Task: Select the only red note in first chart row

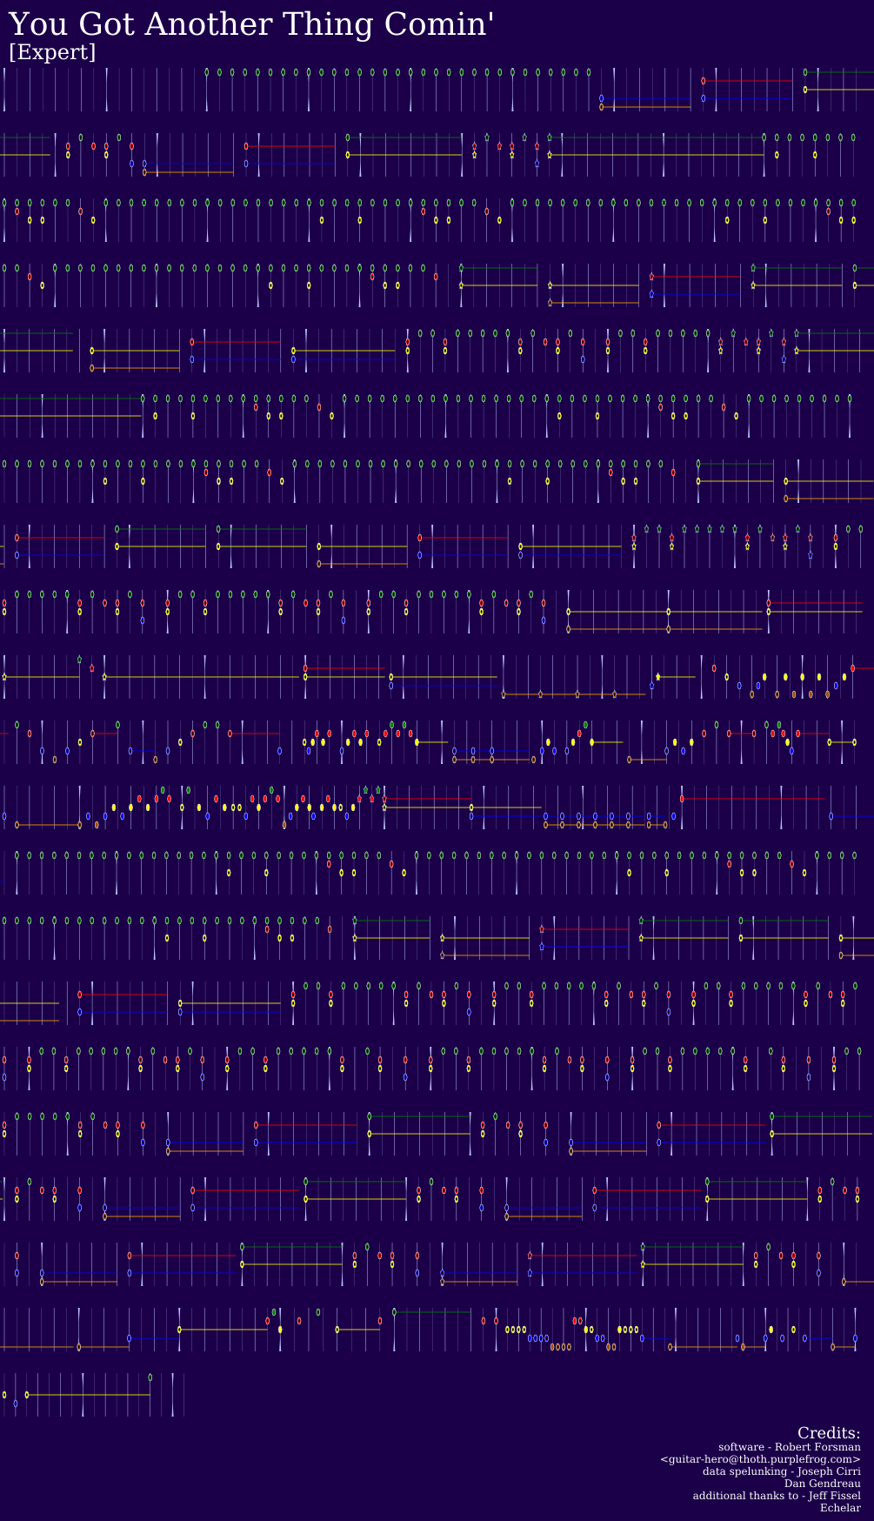Action: [x=704, y=81]
